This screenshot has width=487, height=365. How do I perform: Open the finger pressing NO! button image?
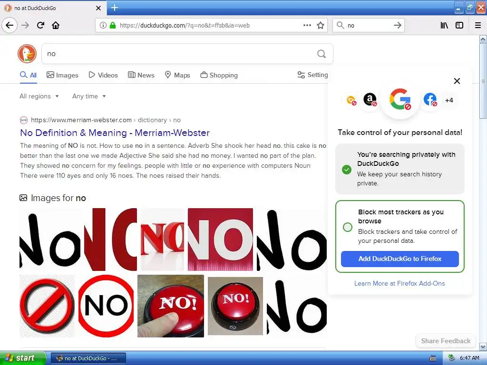click(x=171, y=306)
